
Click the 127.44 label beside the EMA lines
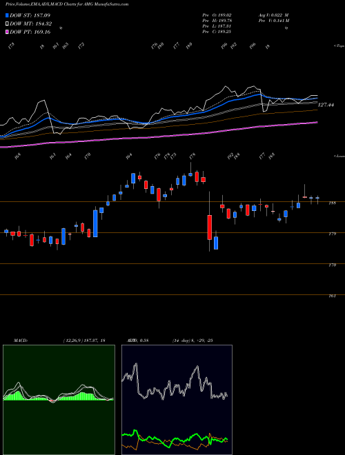(x=326, y=105)
